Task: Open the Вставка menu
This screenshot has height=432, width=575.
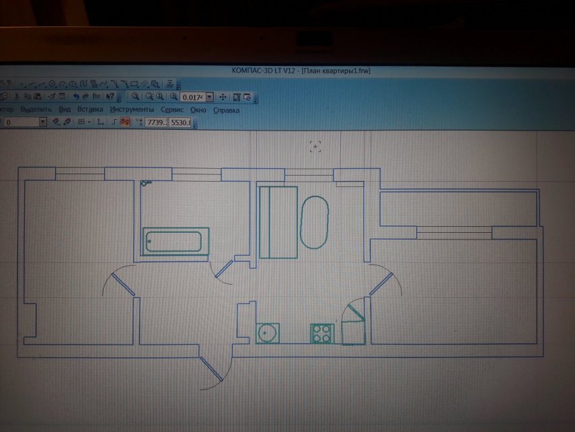Action: point(90,109)
